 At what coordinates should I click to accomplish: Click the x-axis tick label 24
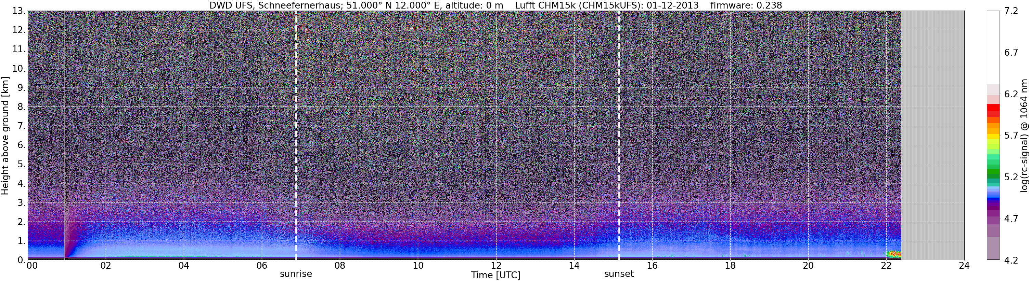(964, 266)
